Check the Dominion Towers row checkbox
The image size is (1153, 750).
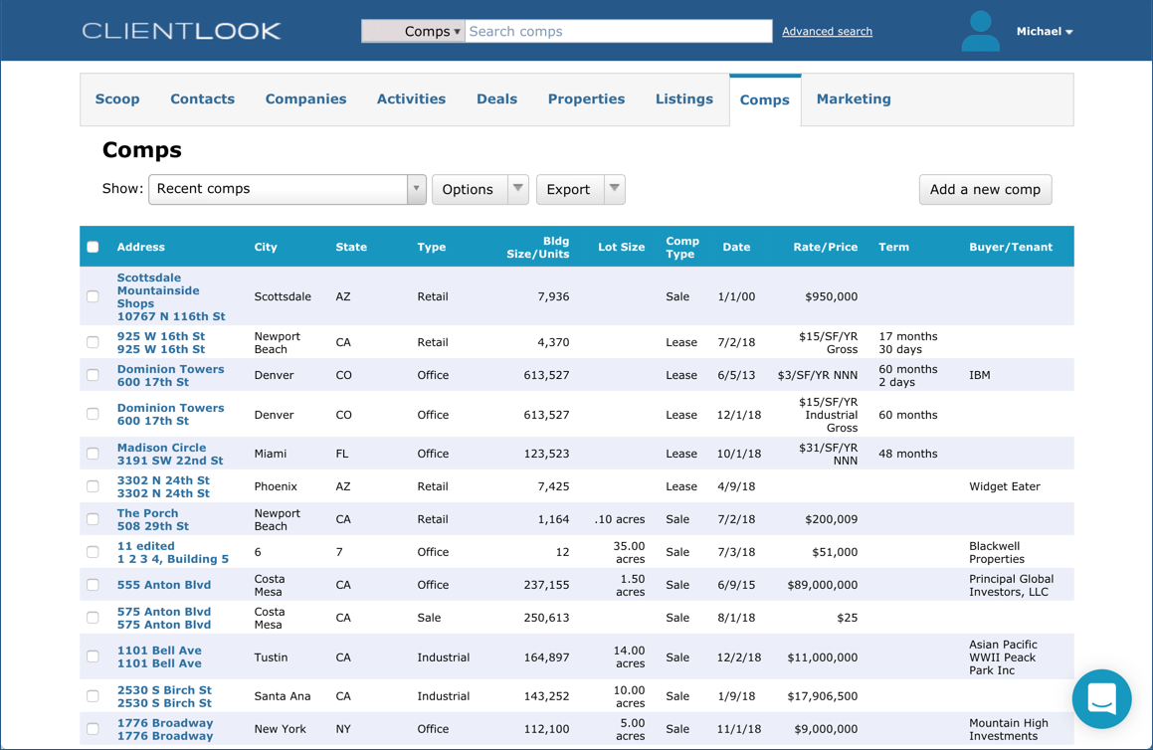[x=93, y=375]
